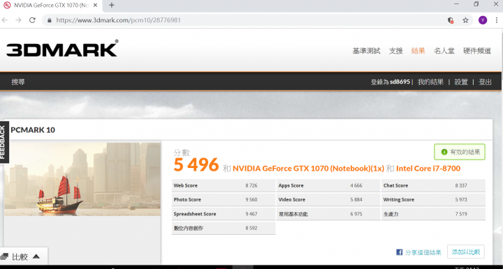This screenshot has width=503, height=269.
Task: Click the sd8695 username link
Action: click(400, 82)
